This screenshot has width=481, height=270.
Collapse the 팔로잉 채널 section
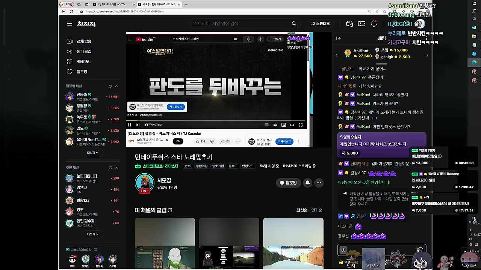[116, 86]
